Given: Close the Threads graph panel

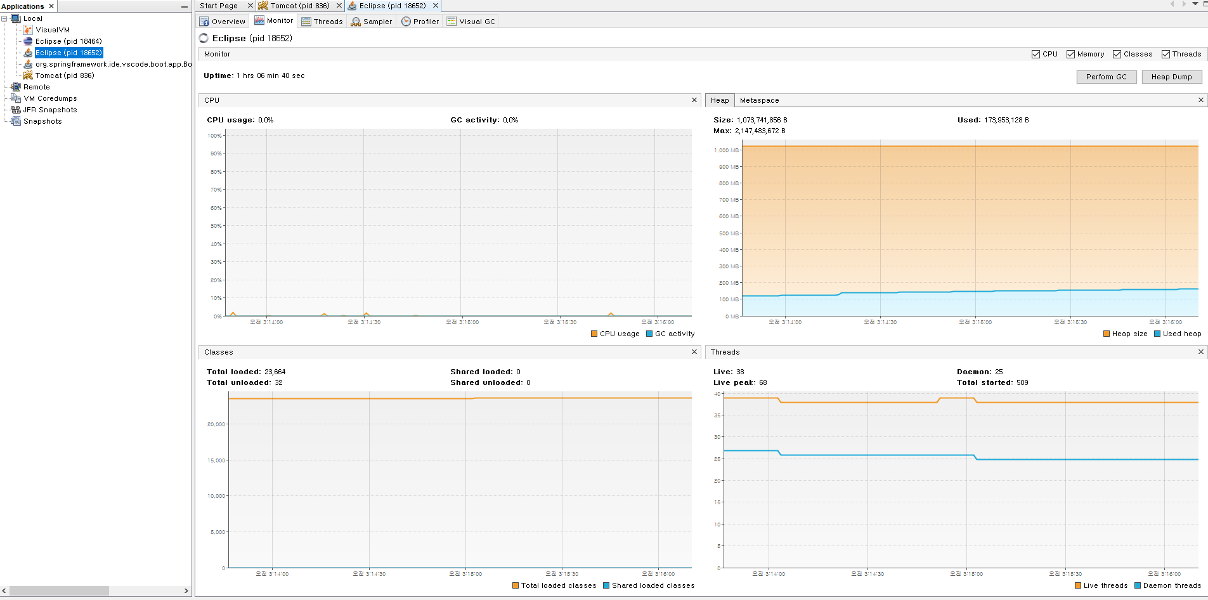Looking at the screenshot, I should tap(1200, 352).
